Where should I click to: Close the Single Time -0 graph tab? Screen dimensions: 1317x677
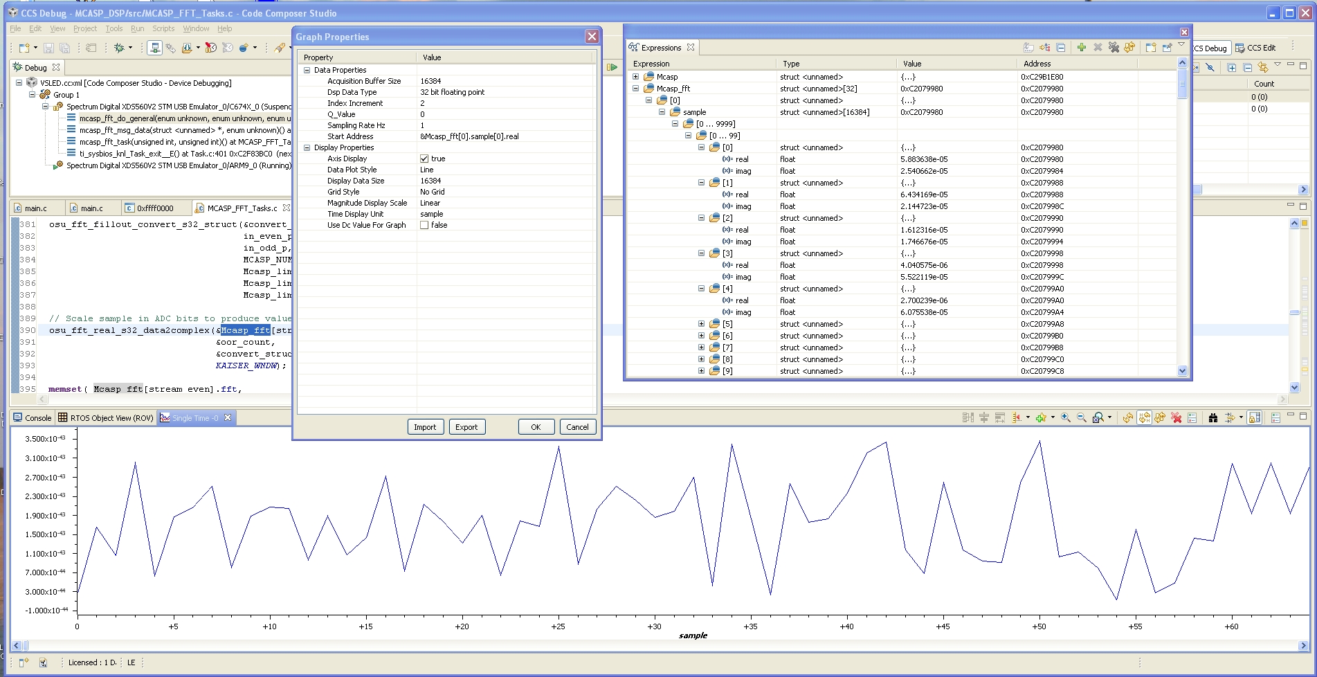click(x=227, y=417)
